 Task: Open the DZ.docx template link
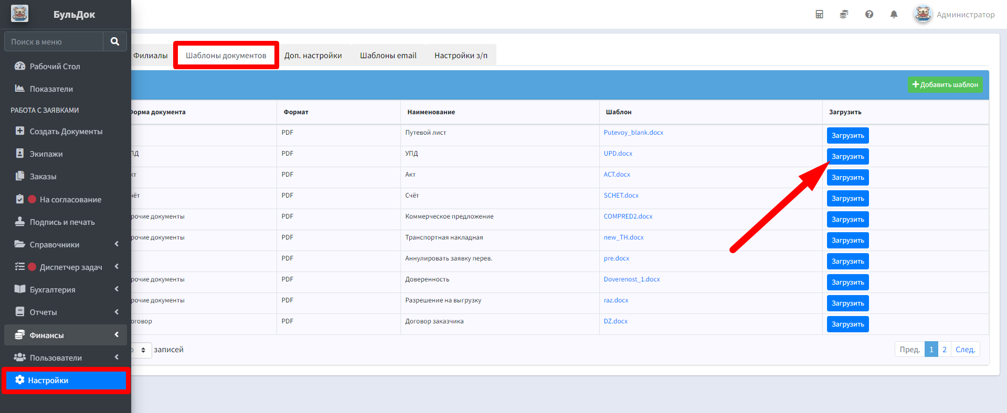[x=616, y=321]
